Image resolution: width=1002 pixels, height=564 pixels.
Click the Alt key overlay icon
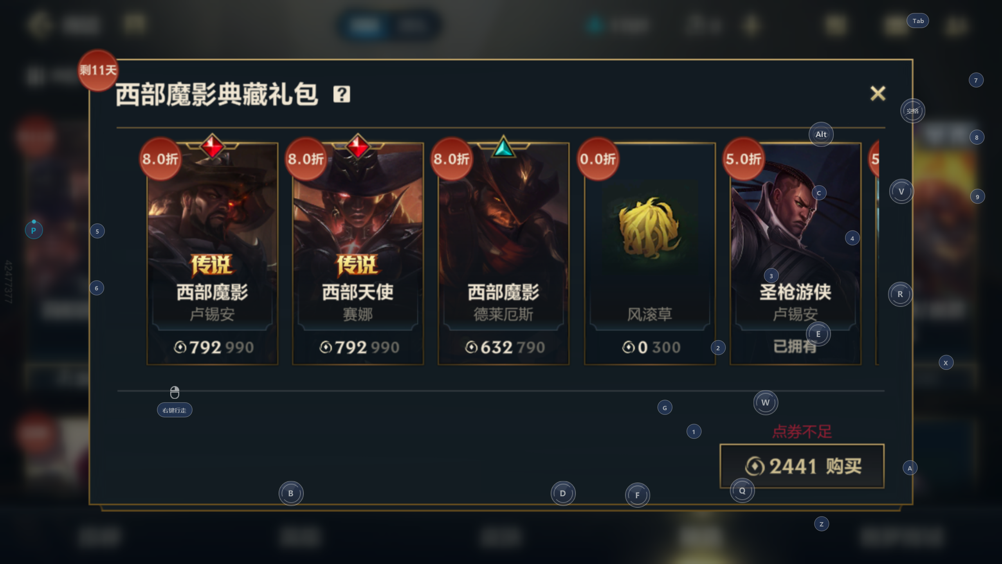pos(821,134)
